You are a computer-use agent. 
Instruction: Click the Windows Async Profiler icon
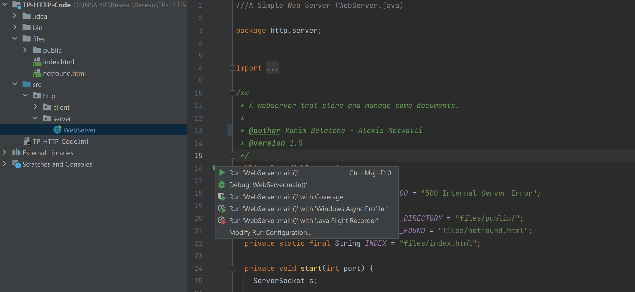[x=222, y=209]
